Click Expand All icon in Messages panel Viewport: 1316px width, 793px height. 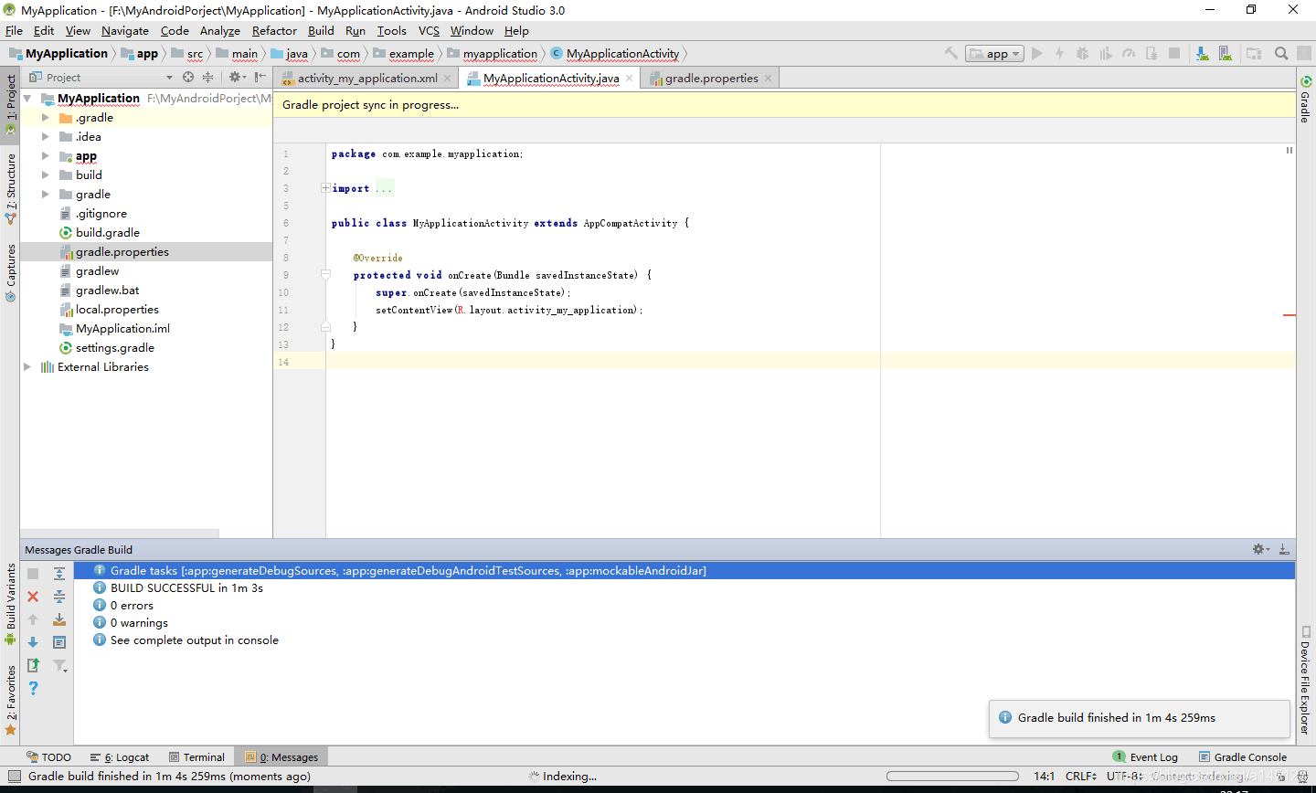coord(59,574)
